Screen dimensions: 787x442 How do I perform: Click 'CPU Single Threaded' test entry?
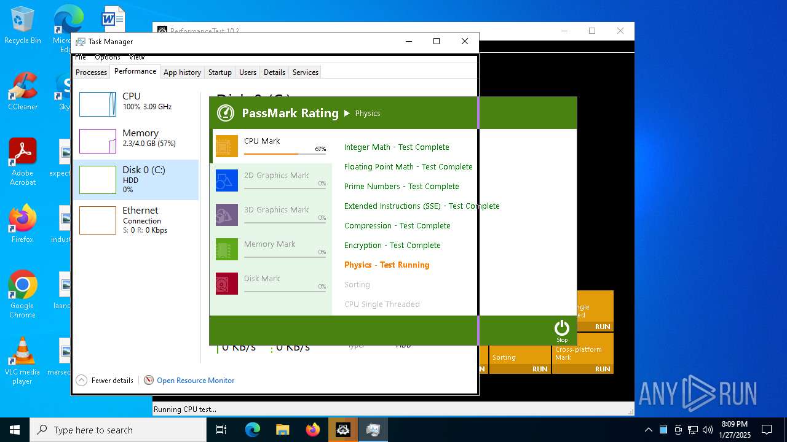click(x=382, y=304)
